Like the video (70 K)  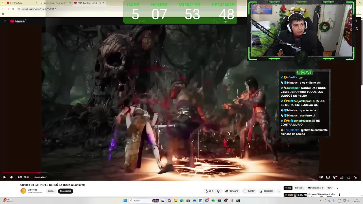click(209, 191)
